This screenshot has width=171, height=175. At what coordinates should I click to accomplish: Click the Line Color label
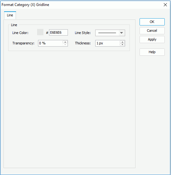coord(20,33)
